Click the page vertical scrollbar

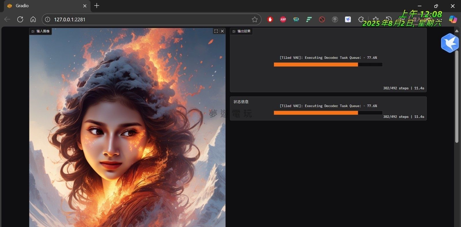pos(457,95)
